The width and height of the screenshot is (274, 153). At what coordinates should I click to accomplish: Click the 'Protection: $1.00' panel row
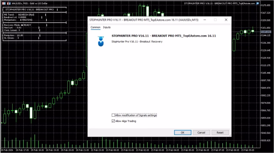pyautogui.click(x=13, y=36)
